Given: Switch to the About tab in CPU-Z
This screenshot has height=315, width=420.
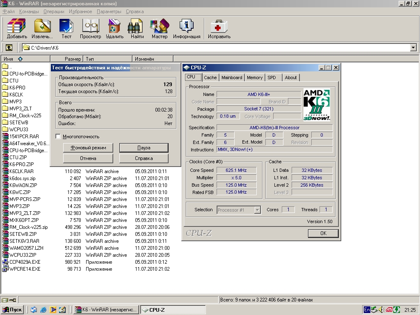Looking at the screenshot, I should pos(291,78).
